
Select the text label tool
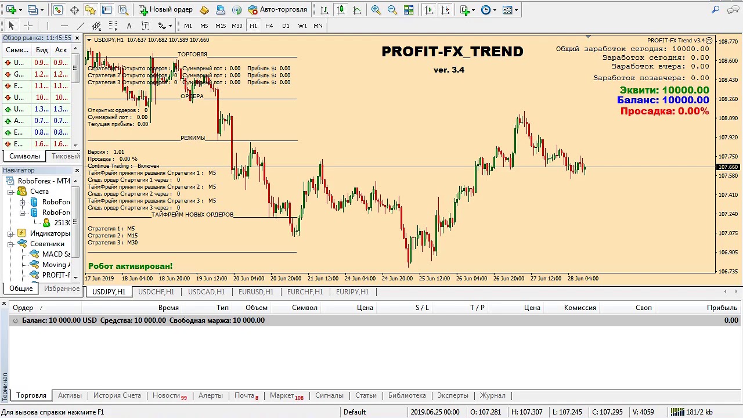click(145, 26)
